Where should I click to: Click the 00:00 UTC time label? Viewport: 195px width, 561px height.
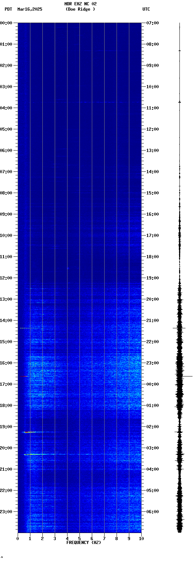pos(153,384)
